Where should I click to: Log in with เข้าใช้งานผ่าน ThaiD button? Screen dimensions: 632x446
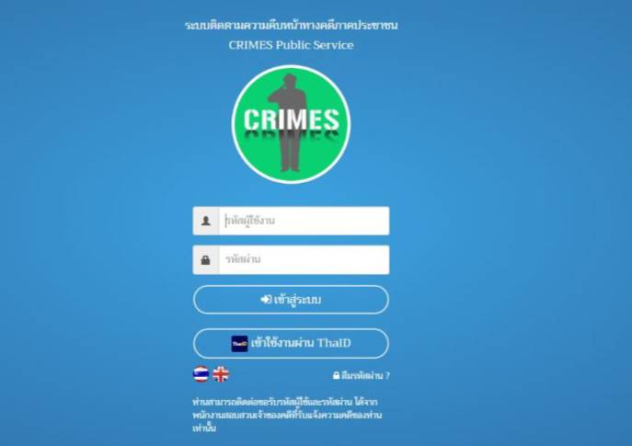coord(291,343)
